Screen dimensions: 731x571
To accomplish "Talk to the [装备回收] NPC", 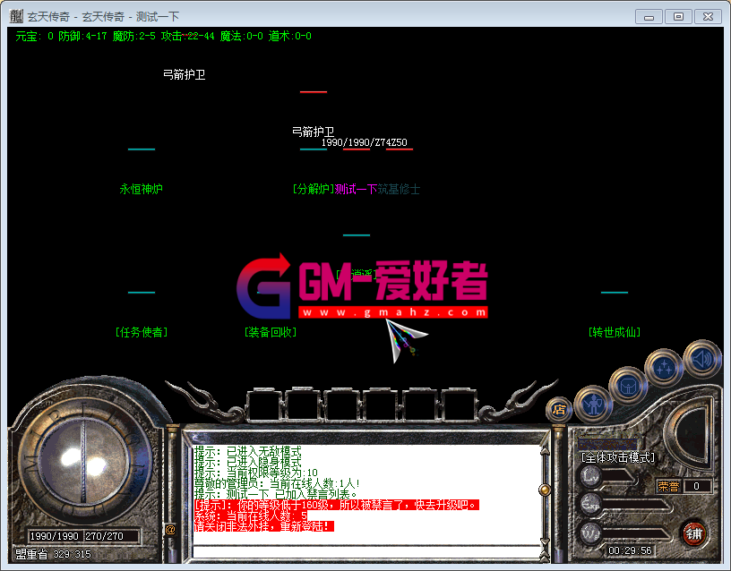I will (x=271, y=332).
